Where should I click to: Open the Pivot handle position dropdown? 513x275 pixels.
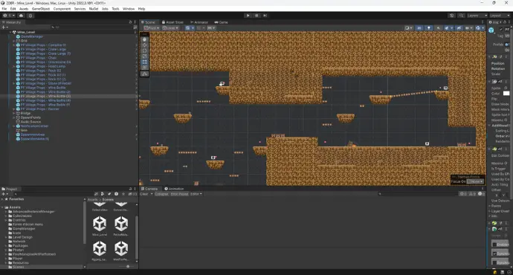(152, 28)
